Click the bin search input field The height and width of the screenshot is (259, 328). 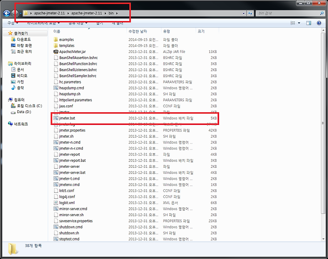tap(287, 13)
